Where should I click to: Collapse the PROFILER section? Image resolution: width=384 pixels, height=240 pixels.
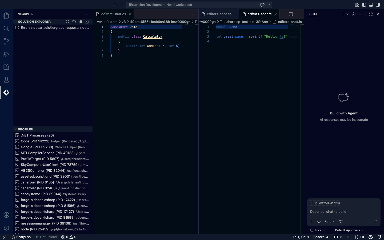point(15,129)
